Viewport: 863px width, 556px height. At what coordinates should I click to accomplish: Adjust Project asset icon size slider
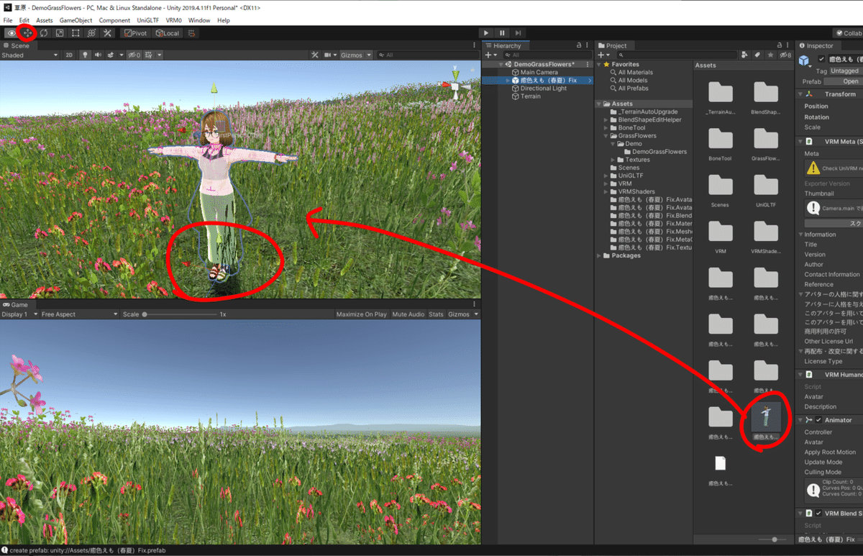772,539
